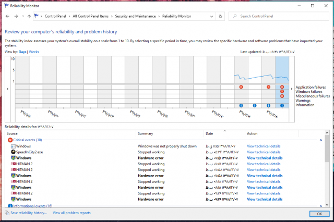The image size is (334, 222).
Task: Open View all problem reports link
Action: point(71,213)
